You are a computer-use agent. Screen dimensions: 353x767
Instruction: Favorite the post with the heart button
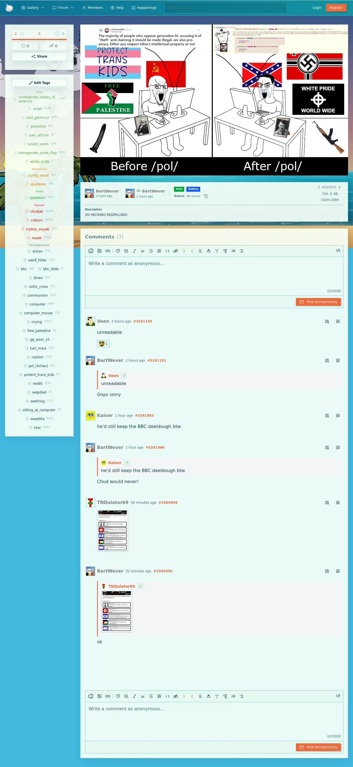click(25, 46)
